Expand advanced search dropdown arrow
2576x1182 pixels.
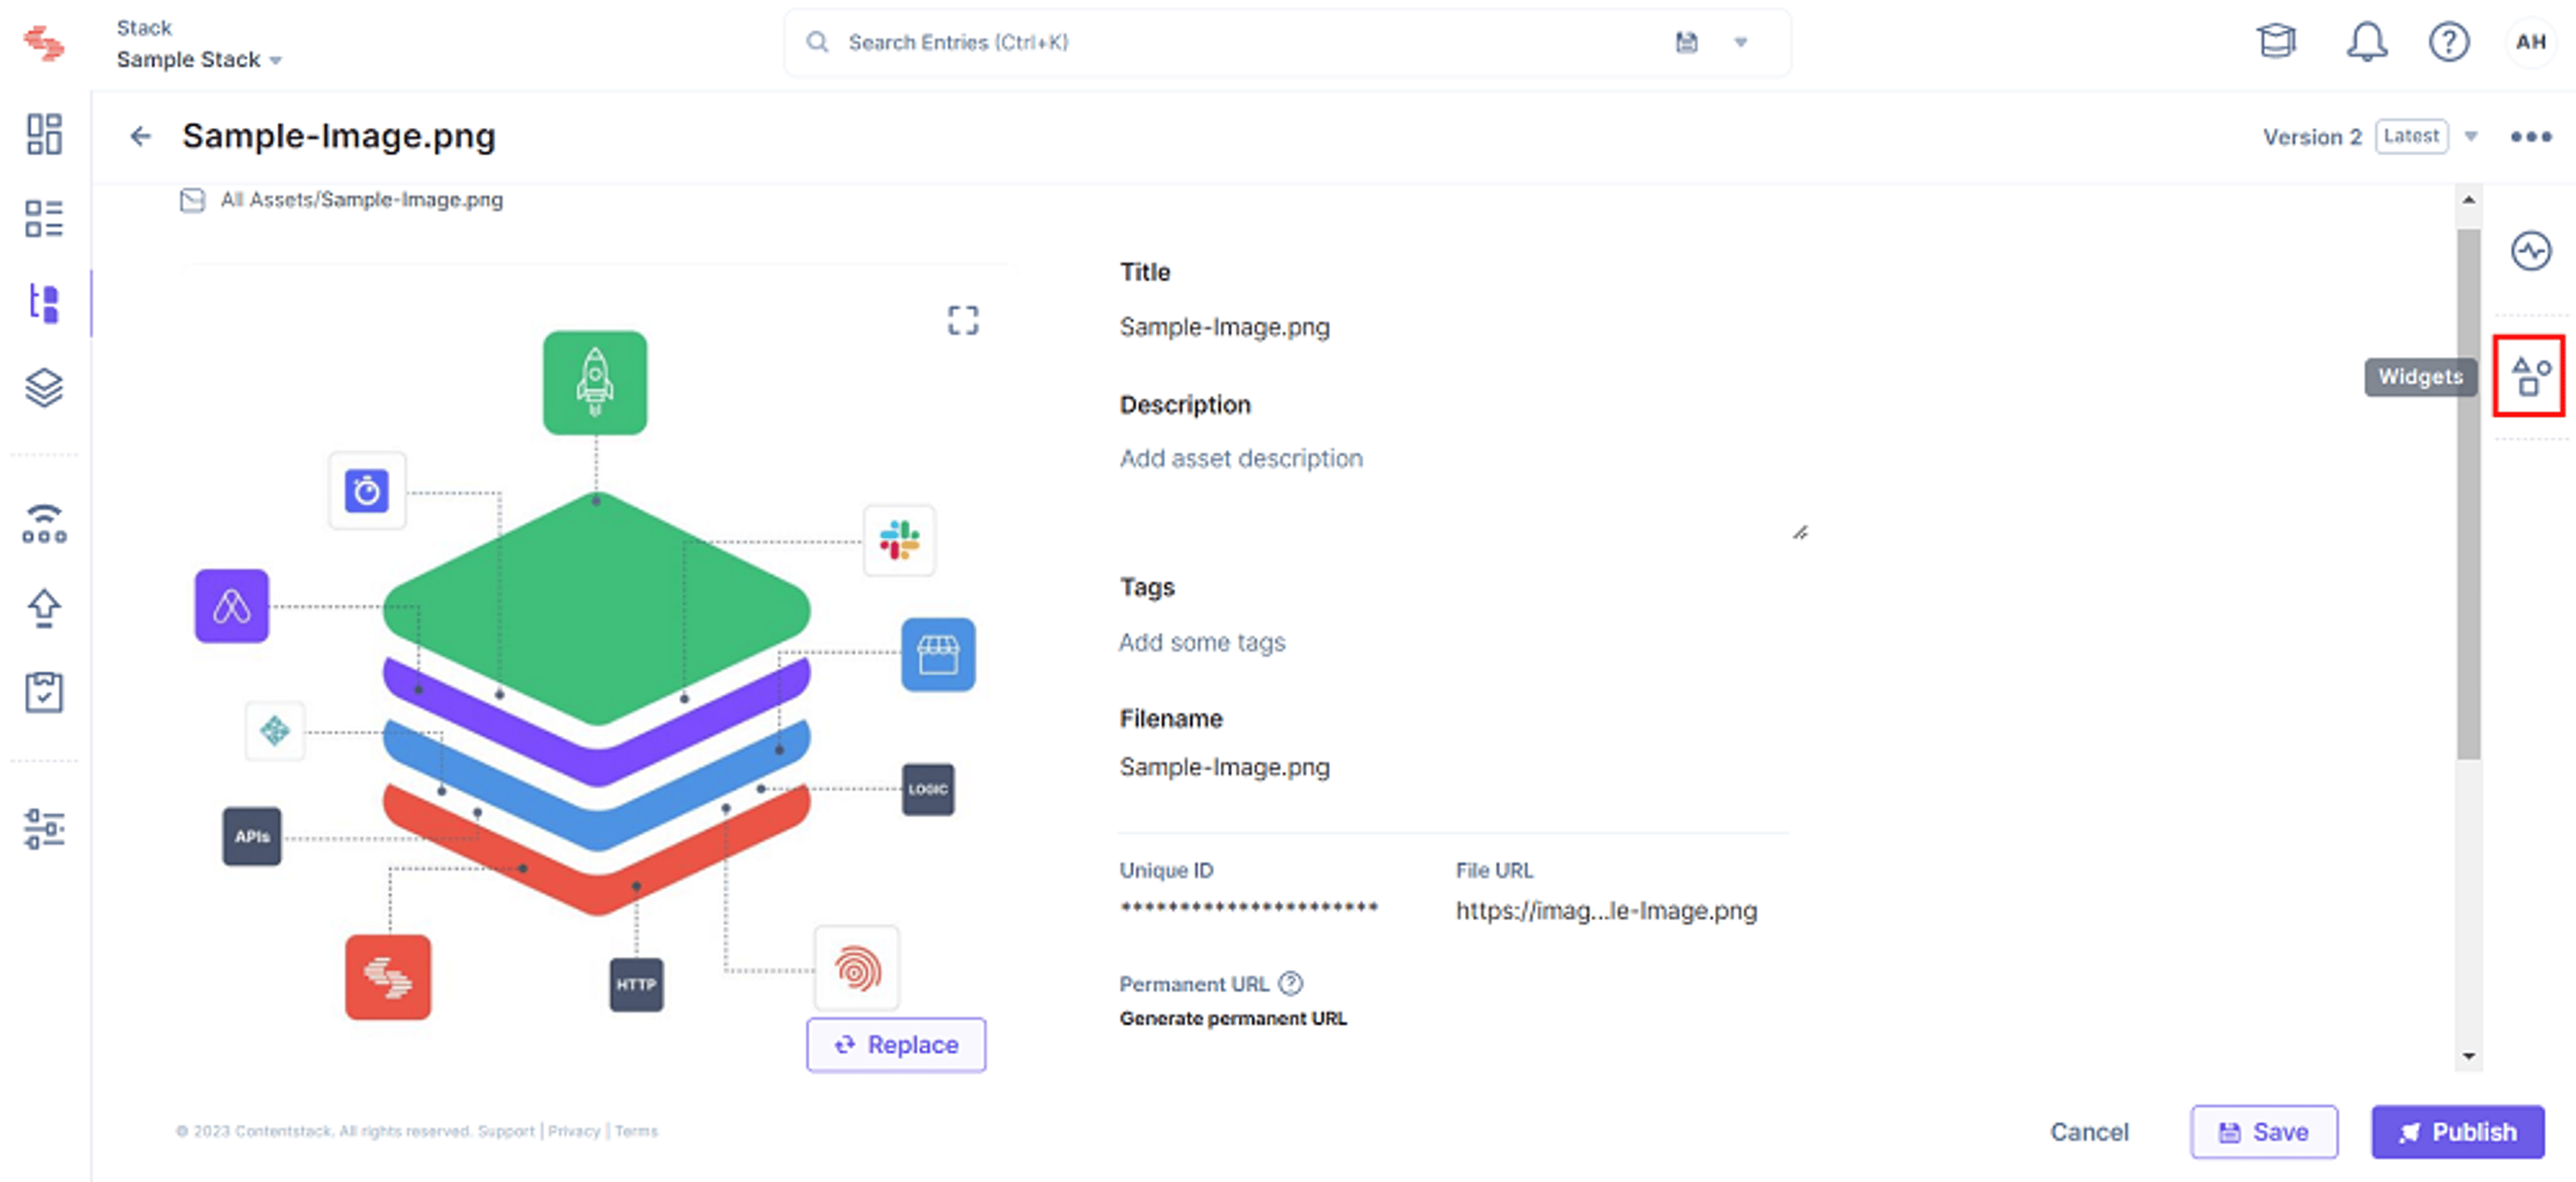click(1740, 42)
